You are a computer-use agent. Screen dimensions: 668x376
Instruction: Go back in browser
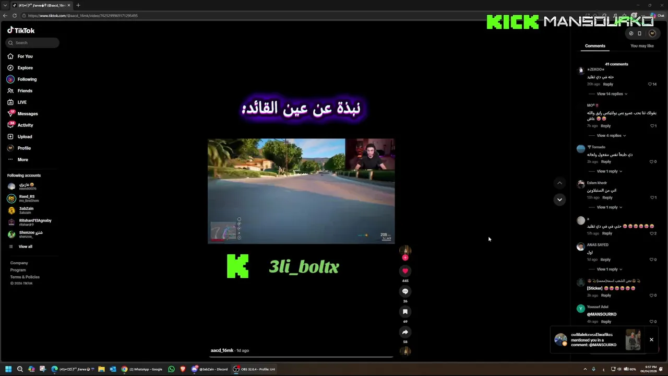[x=5, y=16]
